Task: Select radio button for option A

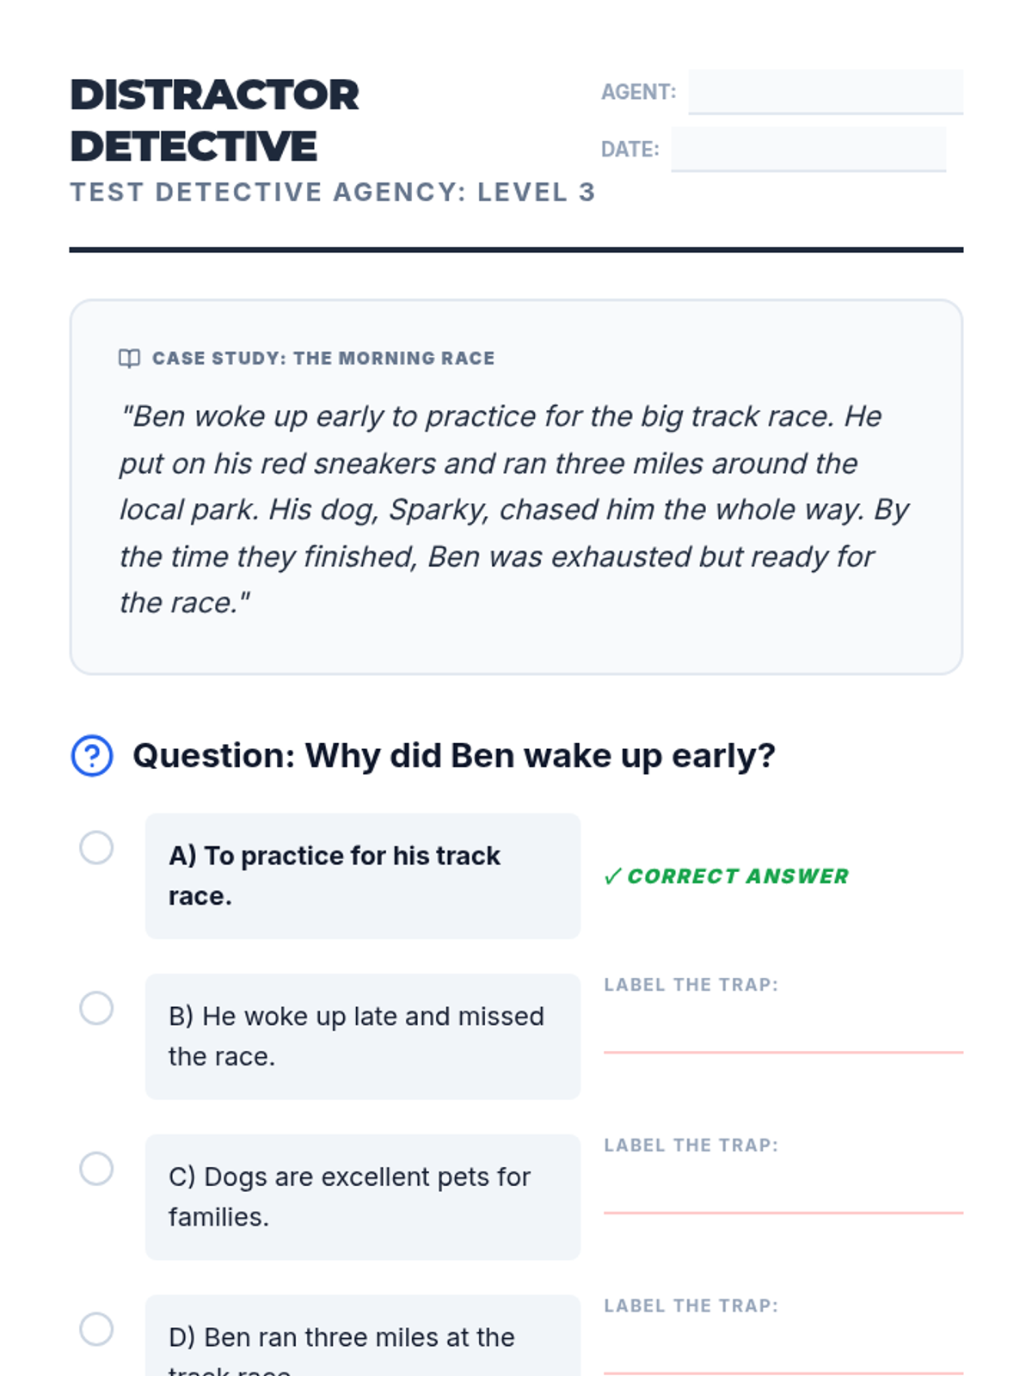Action: (x=96, y=848)
